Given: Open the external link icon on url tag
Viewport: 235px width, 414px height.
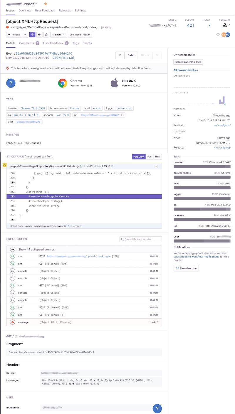Looking at the screenshot, I should click(122, 115).
